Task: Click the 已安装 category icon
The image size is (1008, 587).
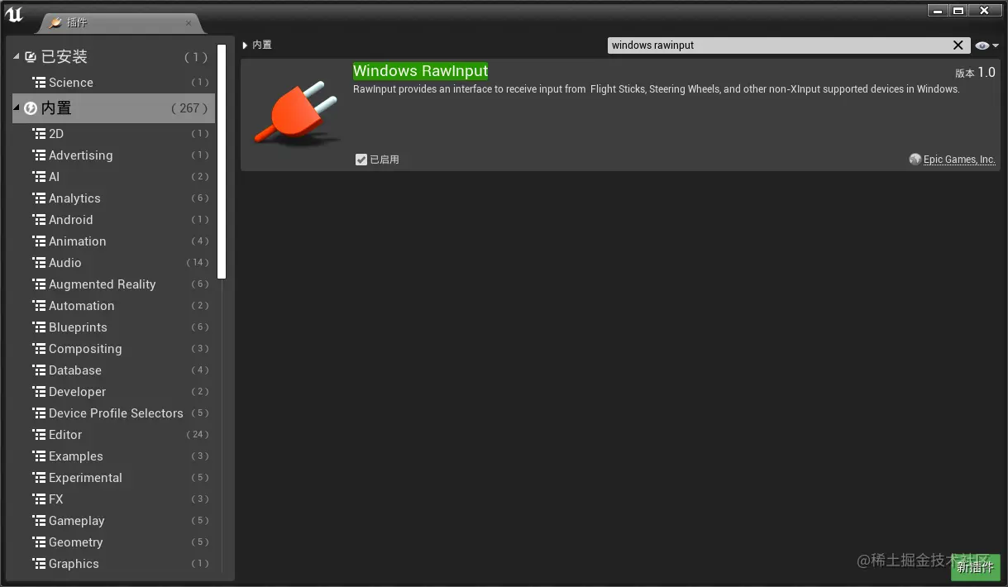Action: point(31,57)
